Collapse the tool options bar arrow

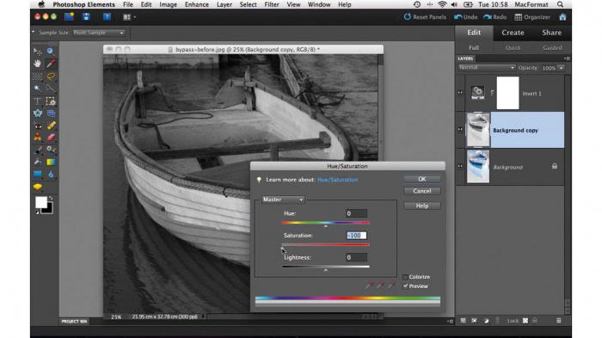33,32
